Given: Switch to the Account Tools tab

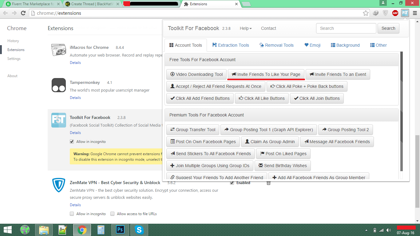Looking at the screenshot, I should [x=186, y=45].
